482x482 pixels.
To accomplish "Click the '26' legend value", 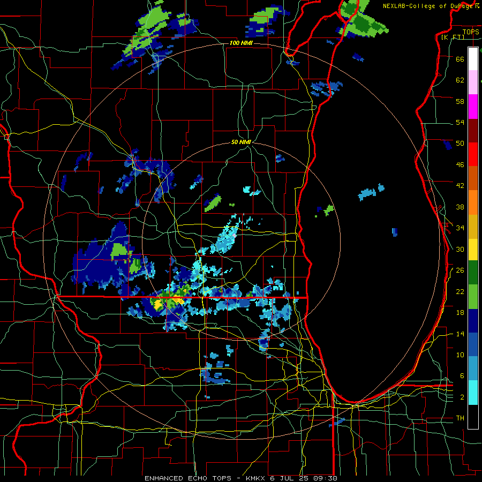I will pos(460,270).
